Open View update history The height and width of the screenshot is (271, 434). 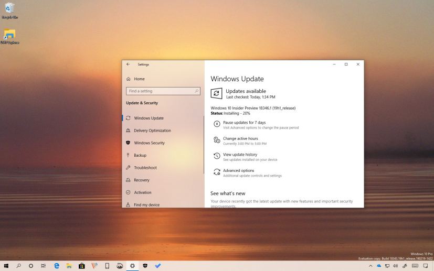240,155
